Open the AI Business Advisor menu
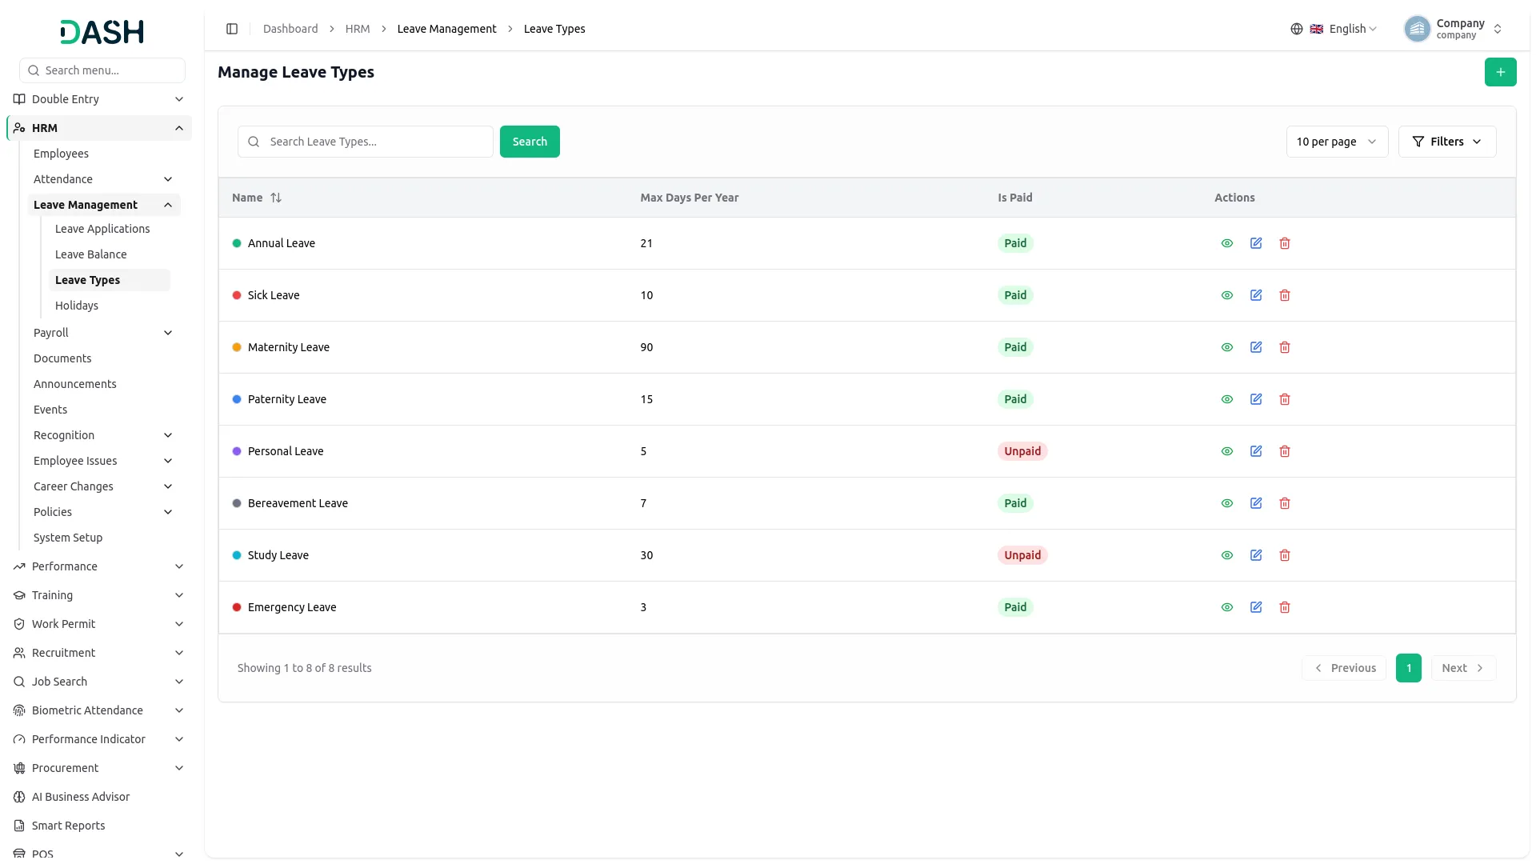The width and height of the screenshot is (1536, 864). (x=80, y=797)
